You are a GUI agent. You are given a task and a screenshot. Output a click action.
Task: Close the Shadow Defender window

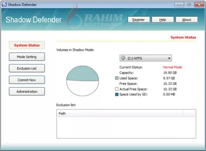click(x=199, y=5)
